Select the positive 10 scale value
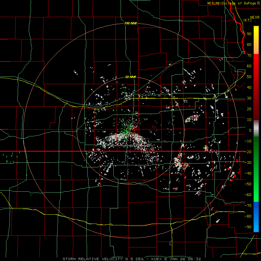261x261 pixels. click(x=249, y=120)
